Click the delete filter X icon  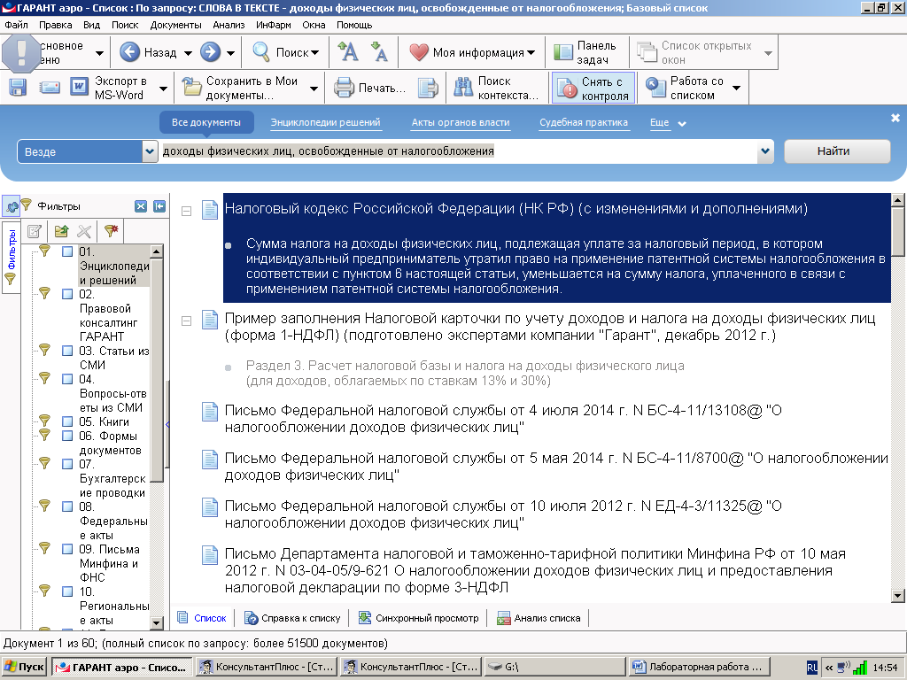coord(84,232)
